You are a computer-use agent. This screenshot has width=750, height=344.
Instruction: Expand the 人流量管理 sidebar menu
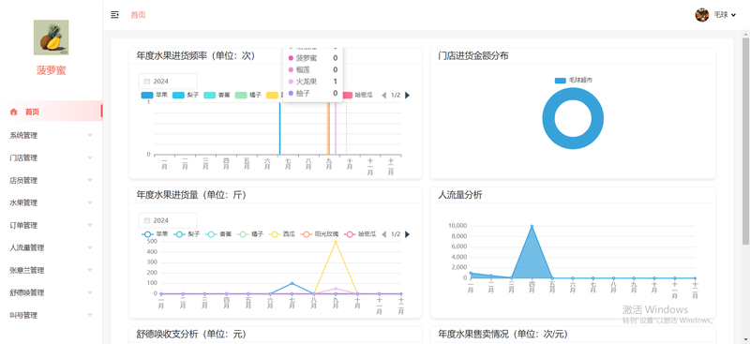click(x=52, y=247)
